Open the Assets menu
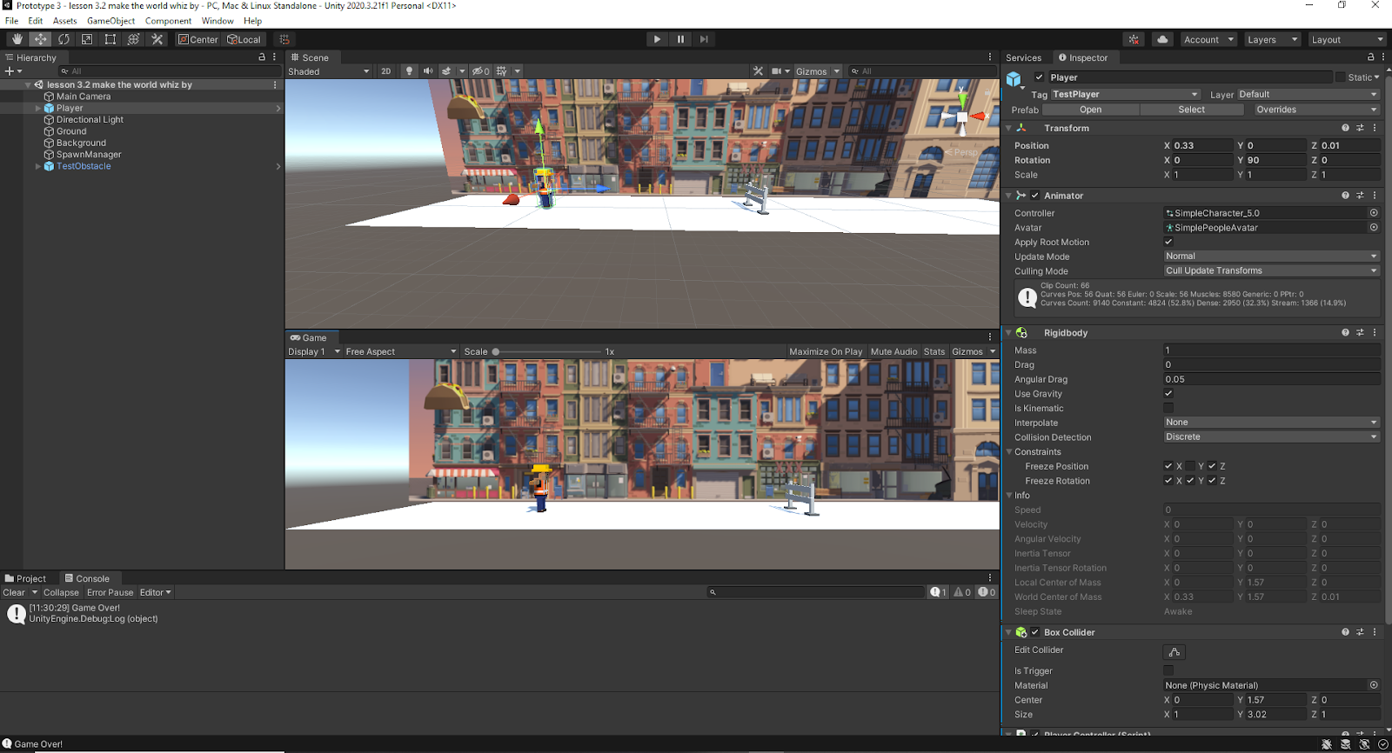1392x753 pixels. [x=64, y=21]
